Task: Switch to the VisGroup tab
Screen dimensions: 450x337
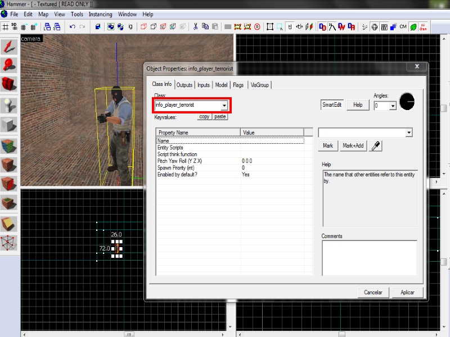Action: [259, 85]
